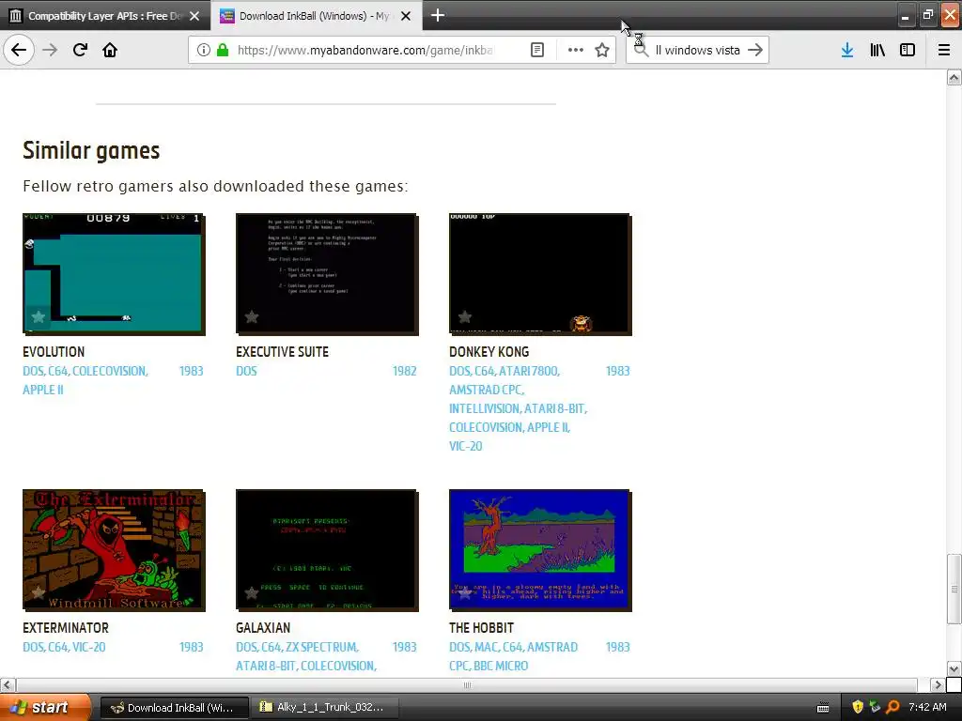Viewport: 962px width, 721px height.
Task: Favorite The Hobbit with its star
Action: pos(465,592)
